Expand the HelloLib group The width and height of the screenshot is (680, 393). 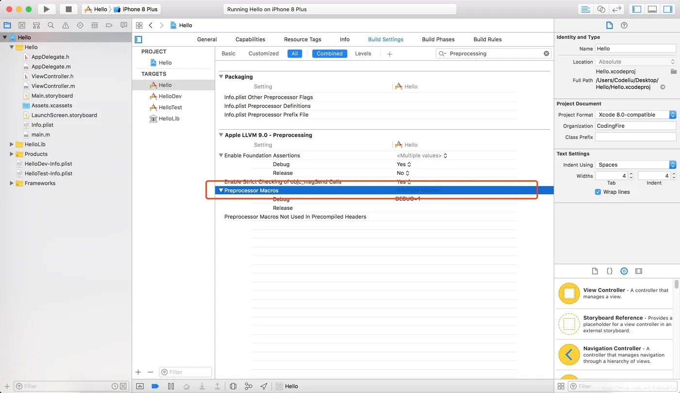tap(12, 144)
